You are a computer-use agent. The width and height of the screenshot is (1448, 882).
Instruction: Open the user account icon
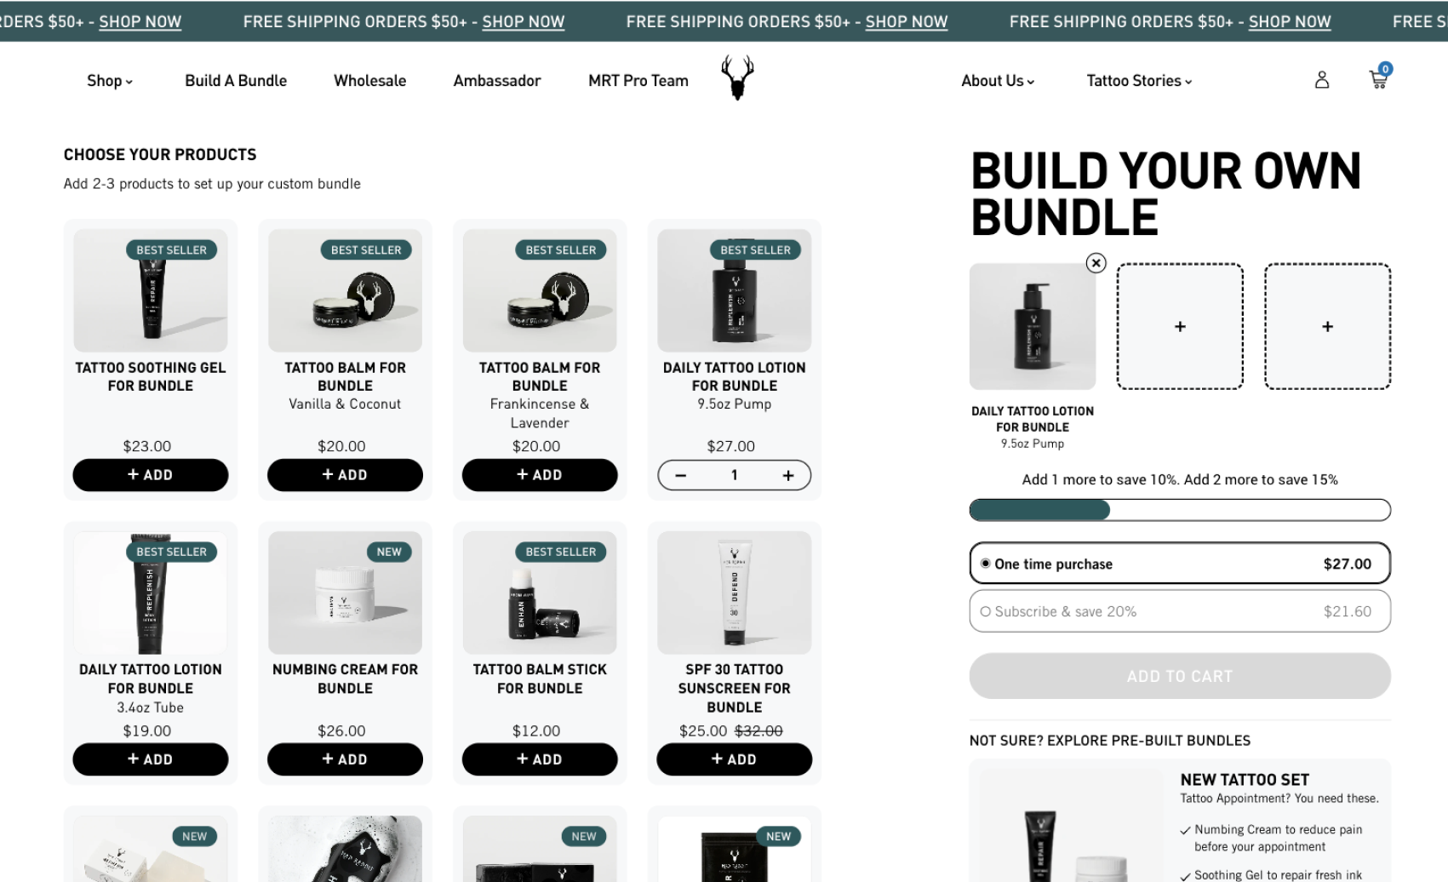[x=1321, y=80]
